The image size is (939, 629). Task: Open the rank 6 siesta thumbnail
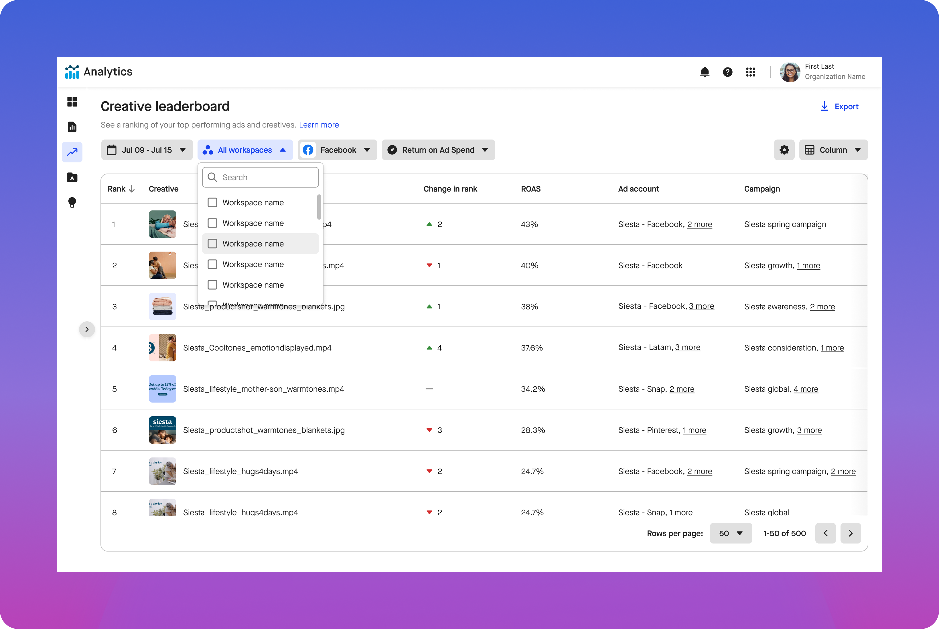tap(162, 430)
